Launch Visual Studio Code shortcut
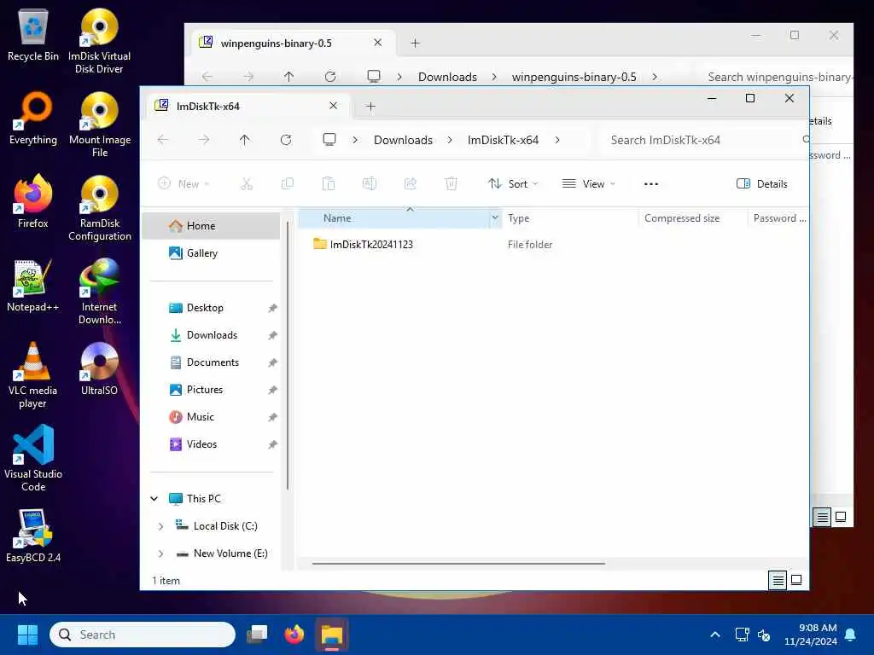This screenshot has width=874, height=655. 33,458
